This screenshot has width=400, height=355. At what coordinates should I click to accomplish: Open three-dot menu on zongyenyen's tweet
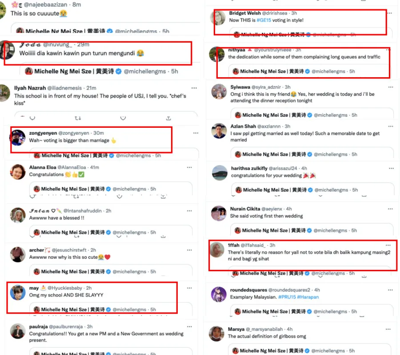(x=196, y=133)
